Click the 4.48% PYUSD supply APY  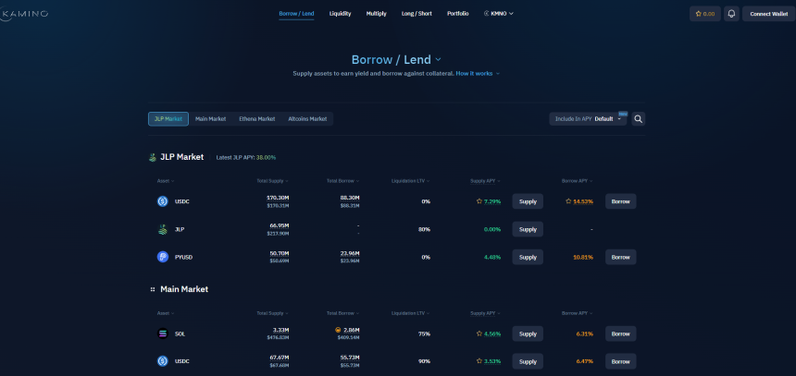[492, 257]
